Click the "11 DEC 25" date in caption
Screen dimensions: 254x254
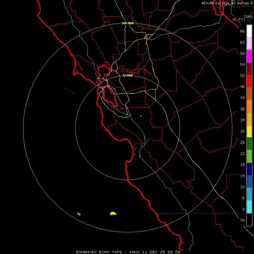154,252
